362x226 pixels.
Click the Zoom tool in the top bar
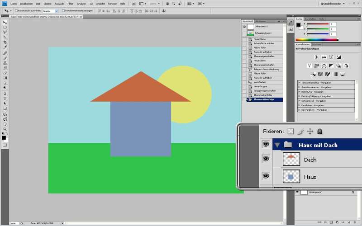tap(174, 3)
